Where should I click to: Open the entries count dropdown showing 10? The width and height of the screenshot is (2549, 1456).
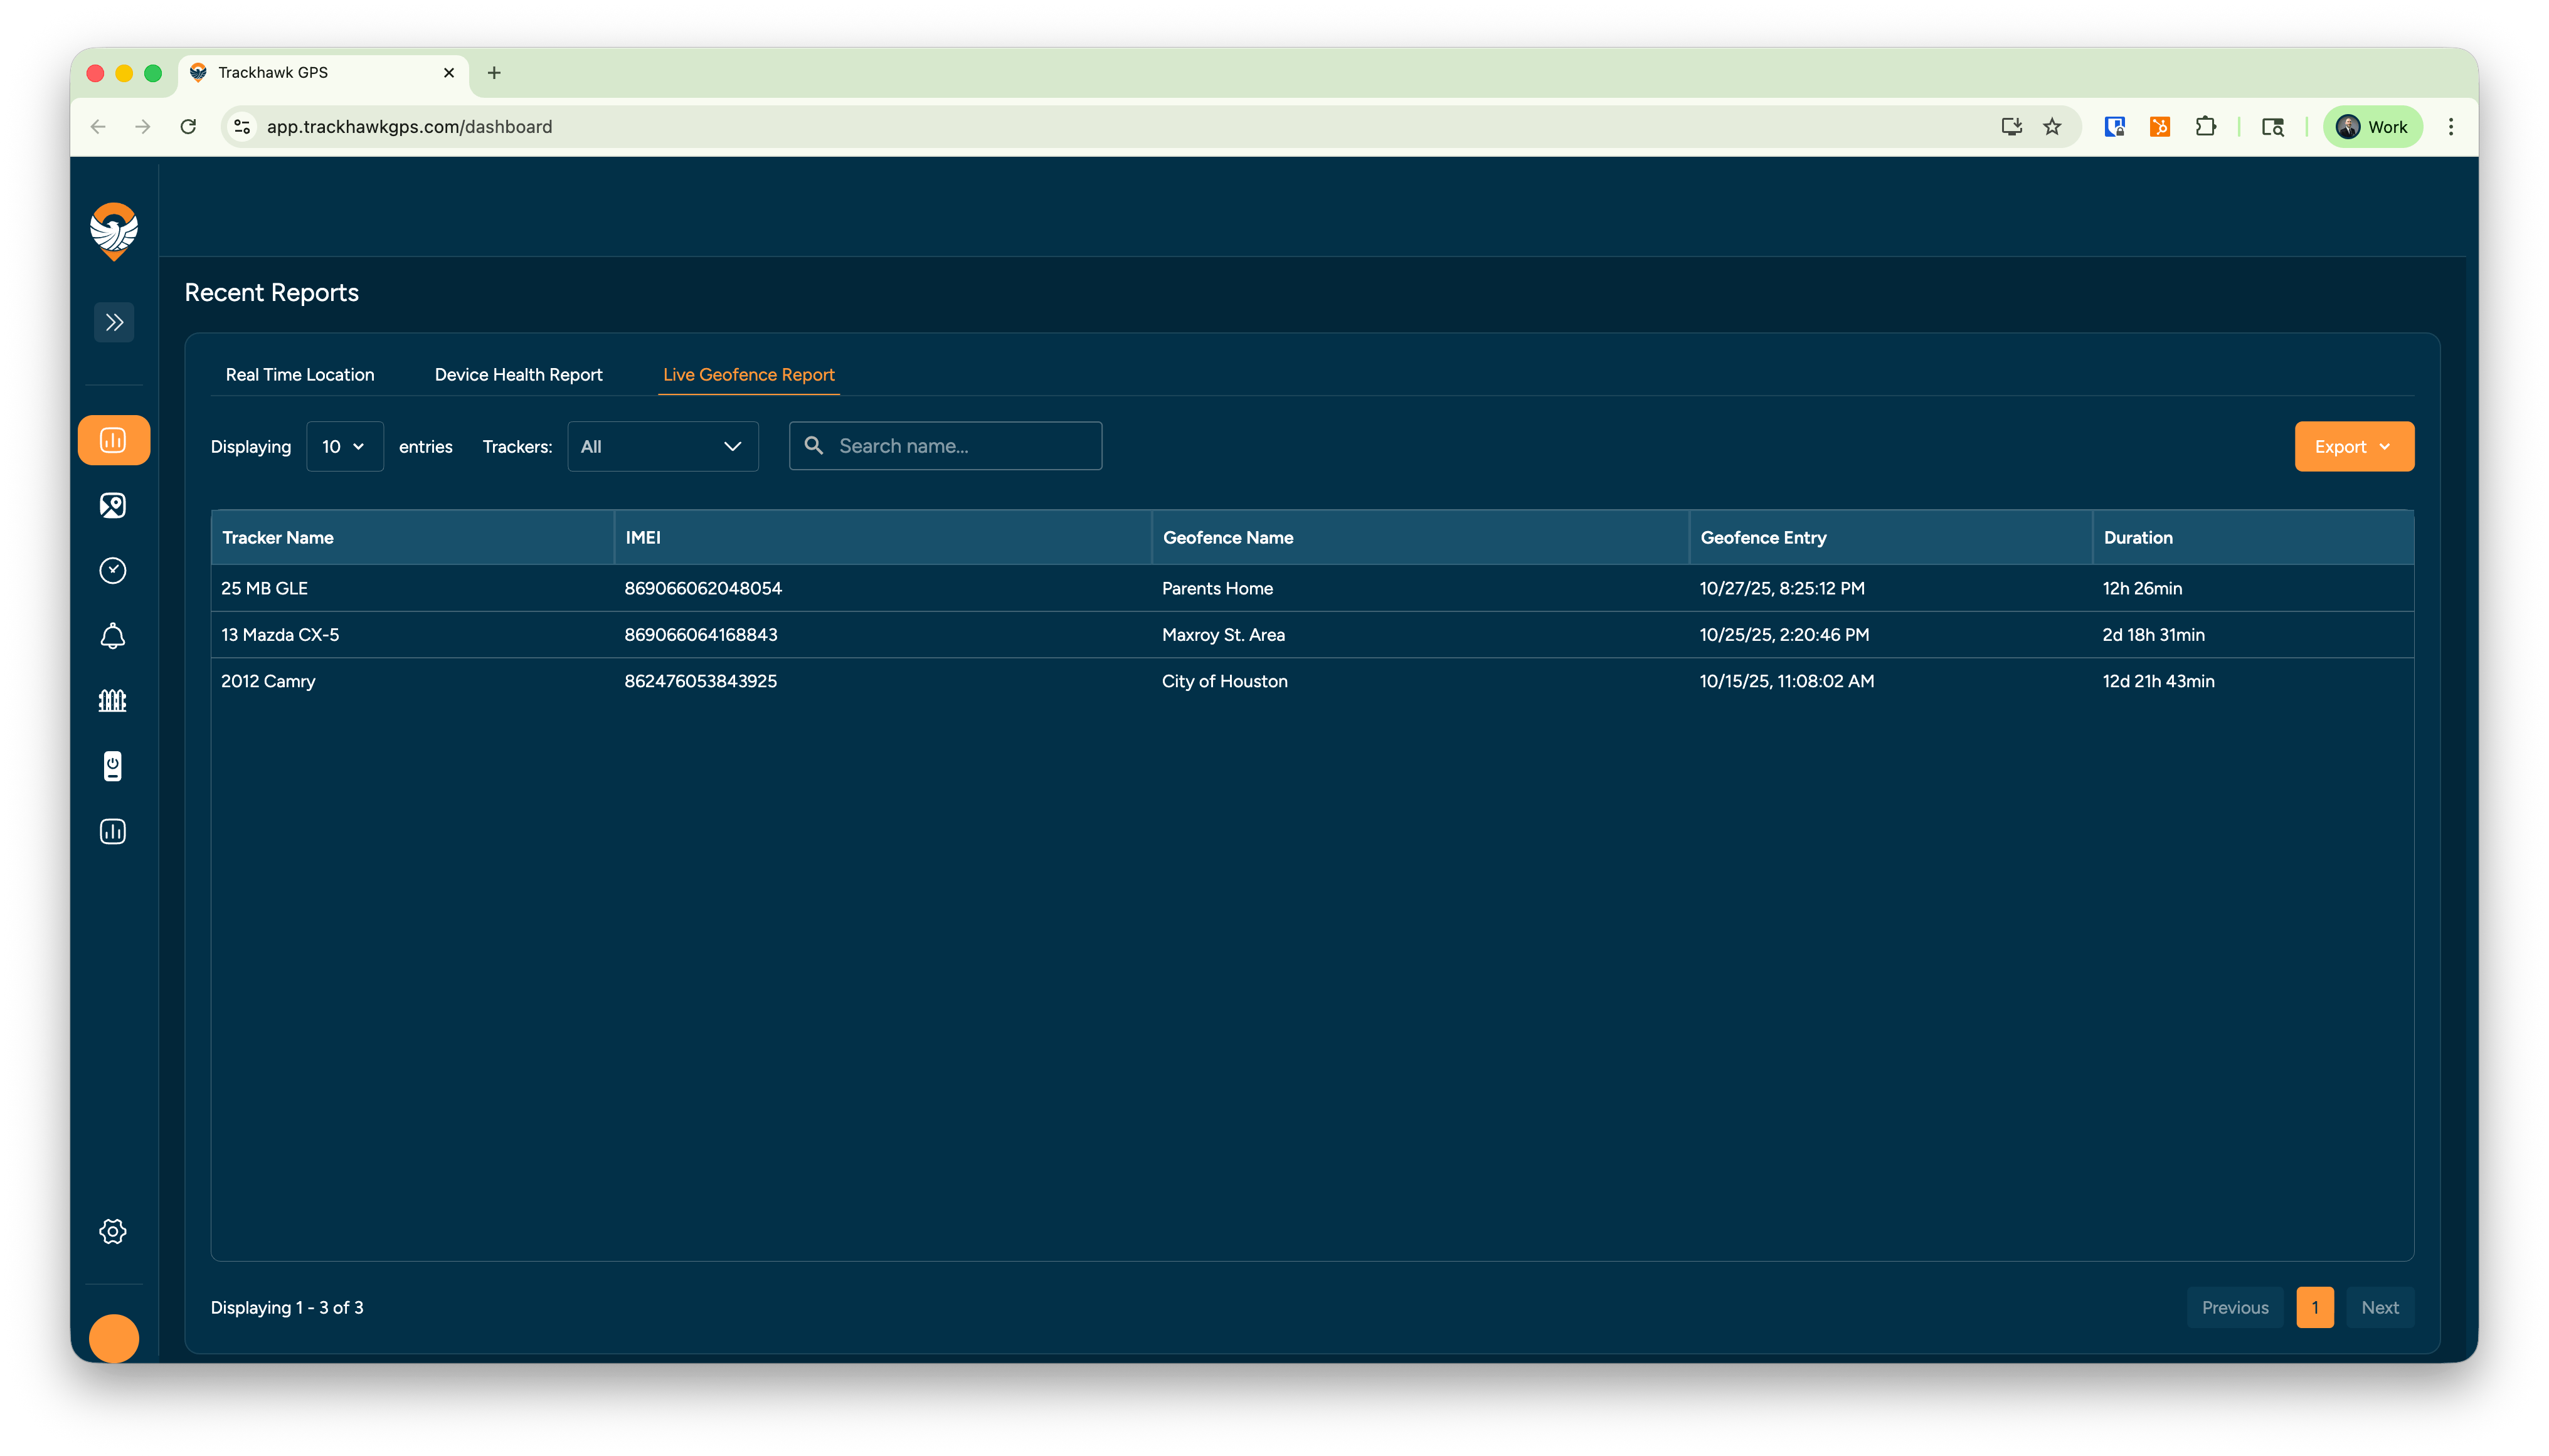coord(344,446)
